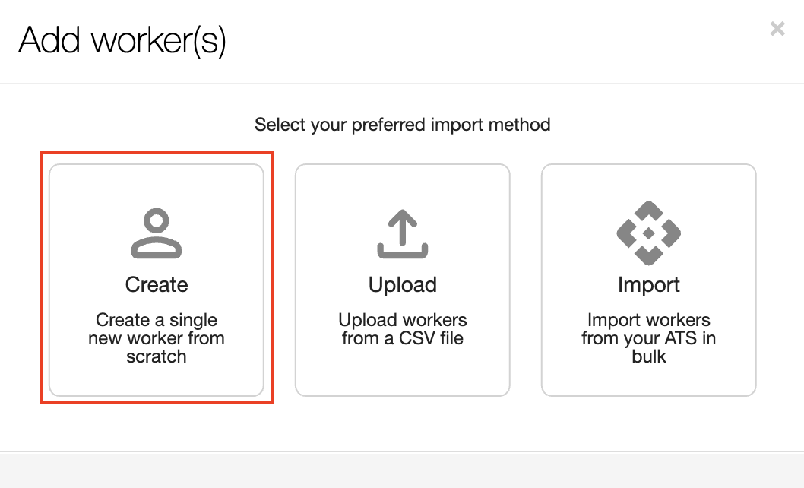Click the red outline around the Create card
The image size is (804, 488).
(x=42, y=278)
